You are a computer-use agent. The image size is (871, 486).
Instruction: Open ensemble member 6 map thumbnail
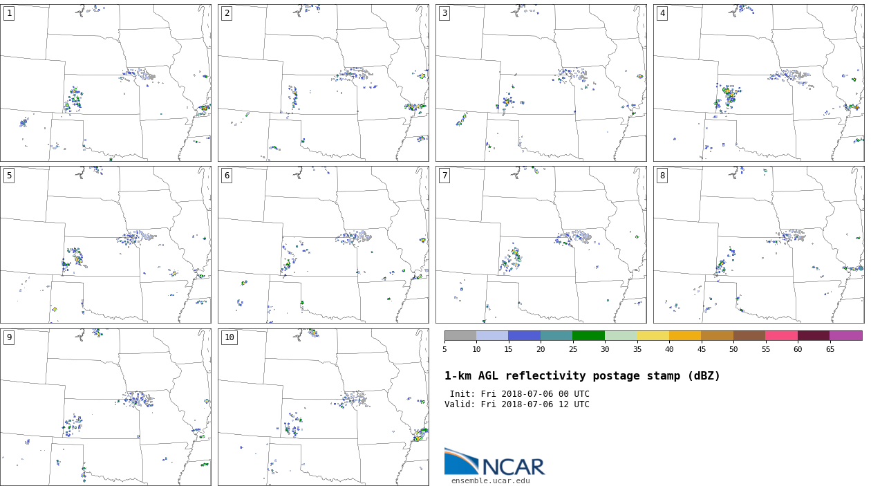tap(323, 245)
